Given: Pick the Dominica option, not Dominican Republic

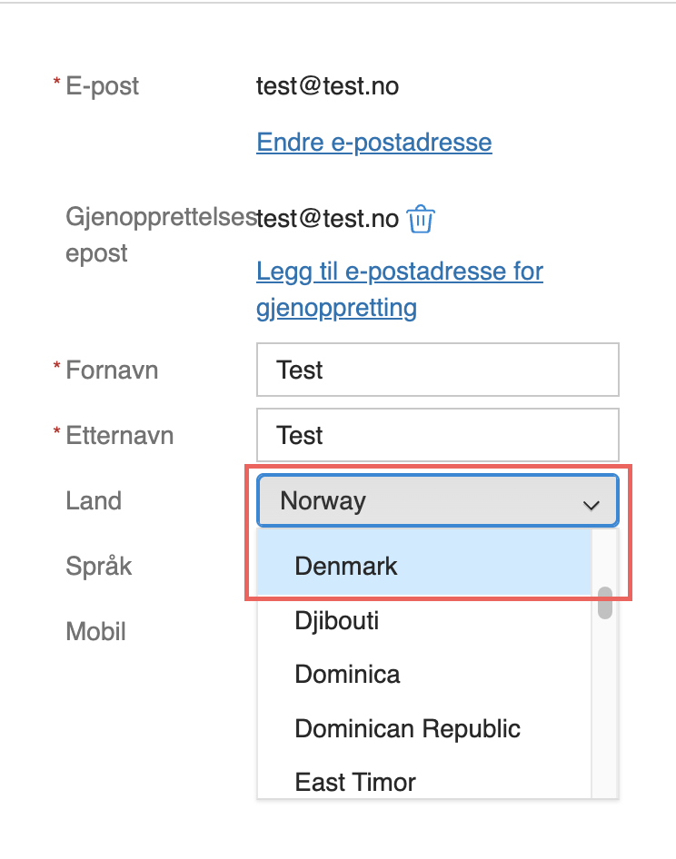Looking at the screenshot, I should click(x=347, y=675).
